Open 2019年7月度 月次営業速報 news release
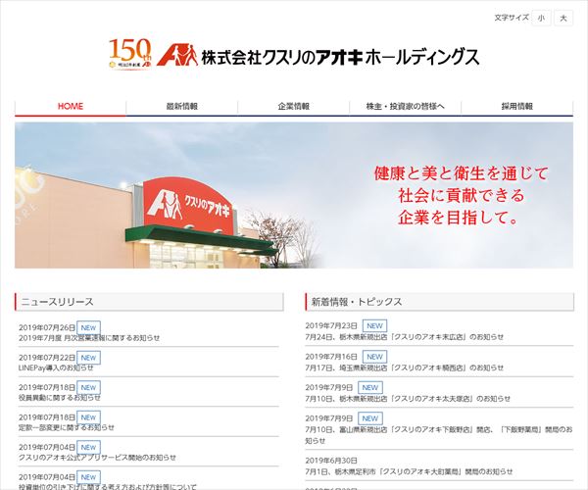 (x=89, y=338)
